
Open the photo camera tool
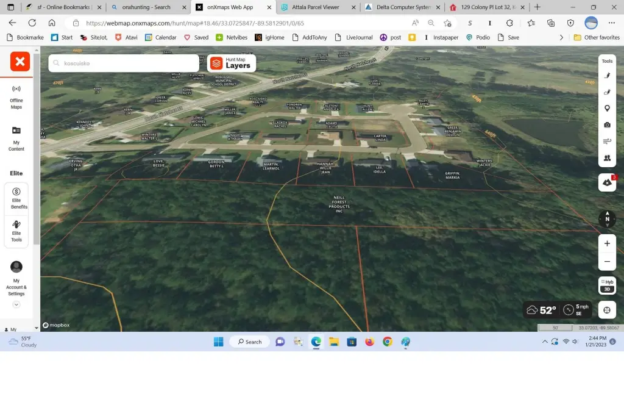click(607, 125)
